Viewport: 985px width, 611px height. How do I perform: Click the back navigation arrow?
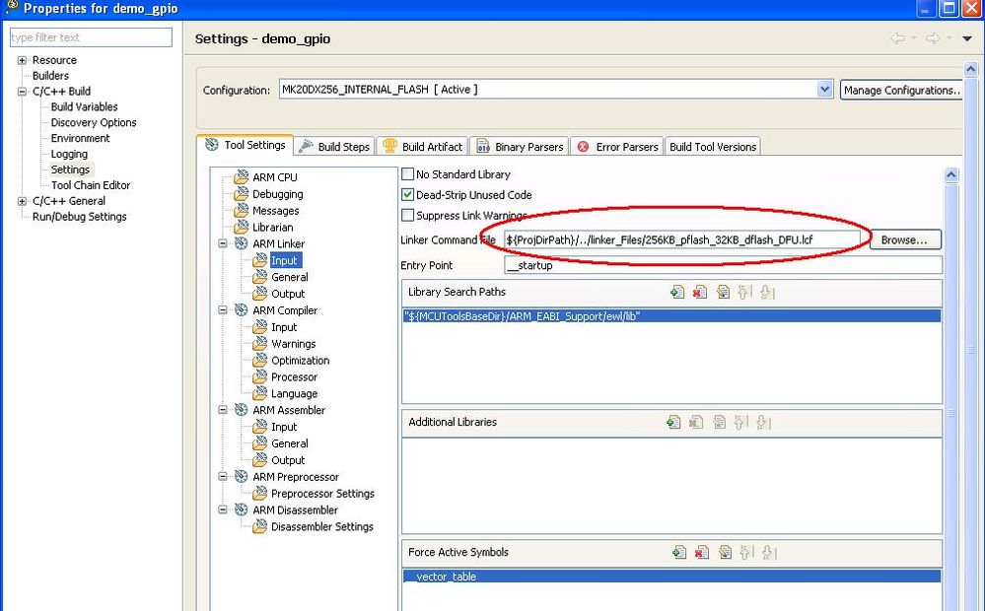[x=898, y=38]
